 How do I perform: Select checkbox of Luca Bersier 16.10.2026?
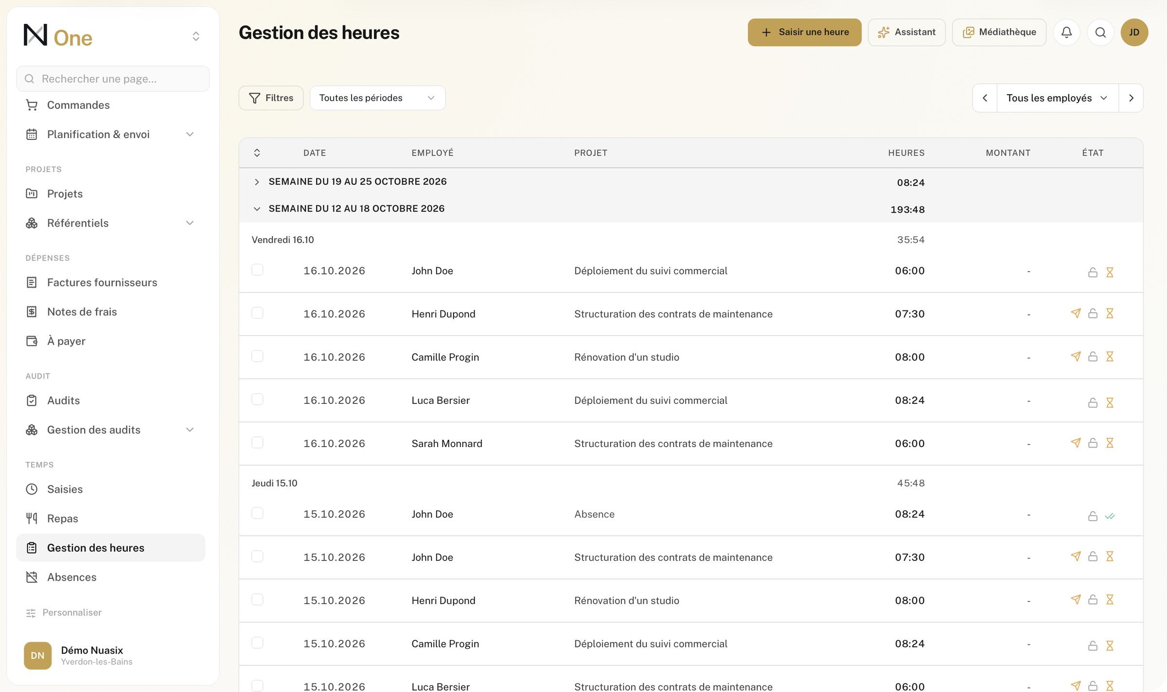point(257,399)
